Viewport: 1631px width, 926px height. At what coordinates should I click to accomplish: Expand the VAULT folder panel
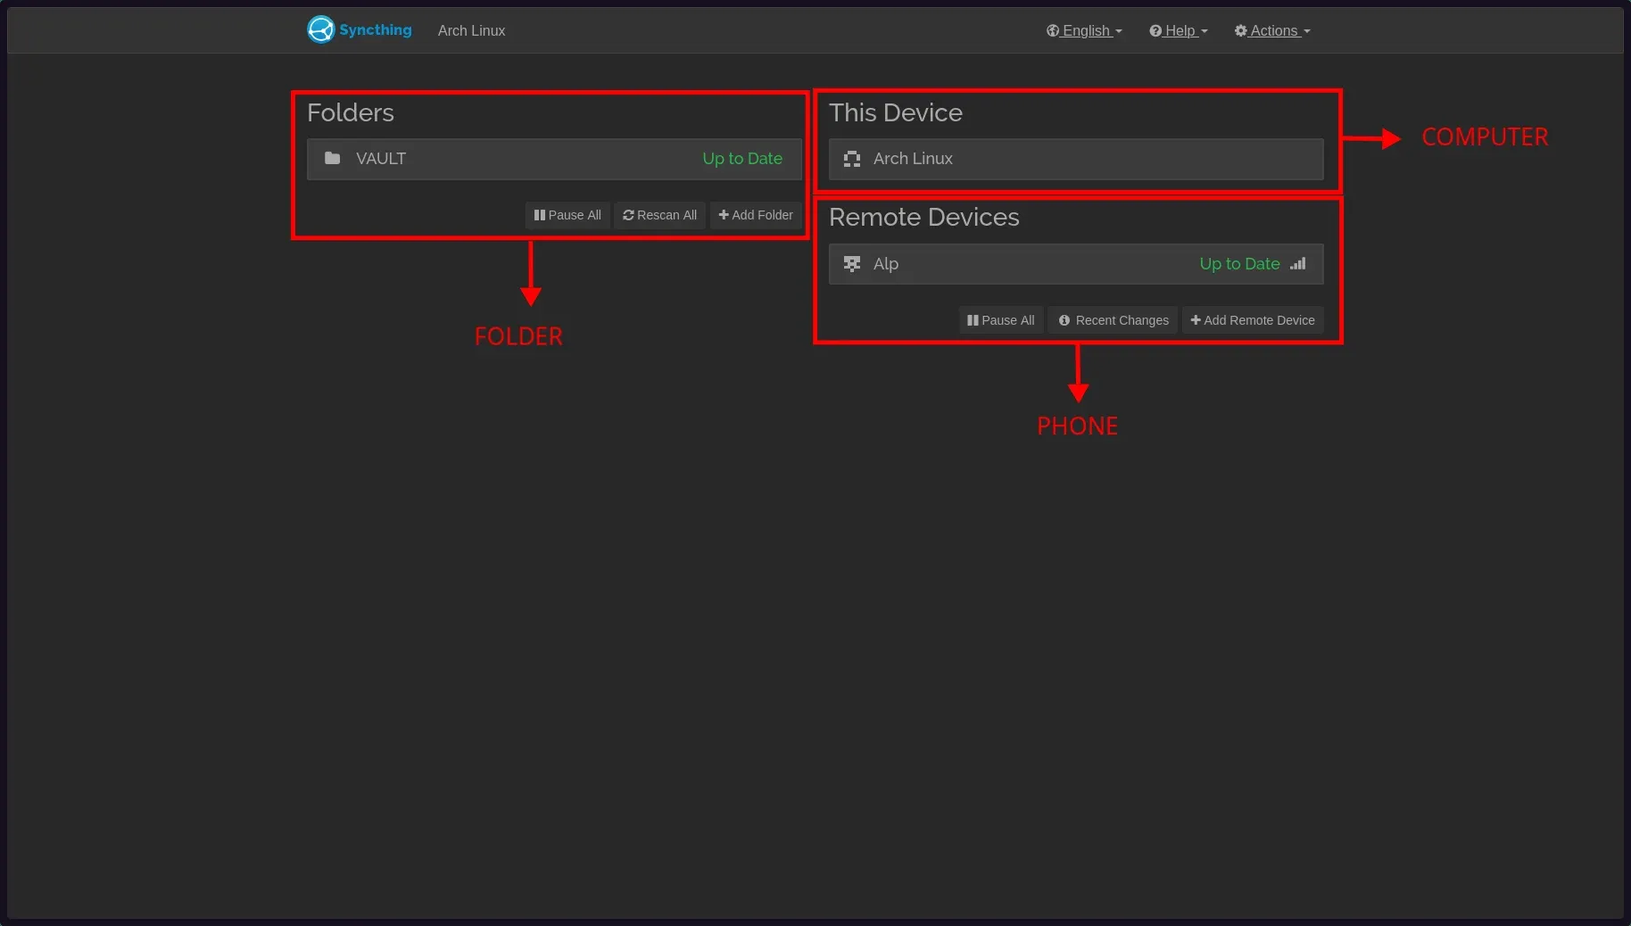click(554, 159)
